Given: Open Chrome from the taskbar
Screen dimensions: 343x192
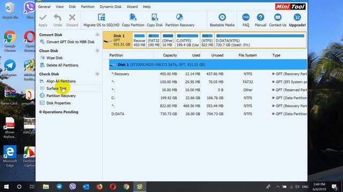Looking at the screenshot, I should (x=126, y=187).
